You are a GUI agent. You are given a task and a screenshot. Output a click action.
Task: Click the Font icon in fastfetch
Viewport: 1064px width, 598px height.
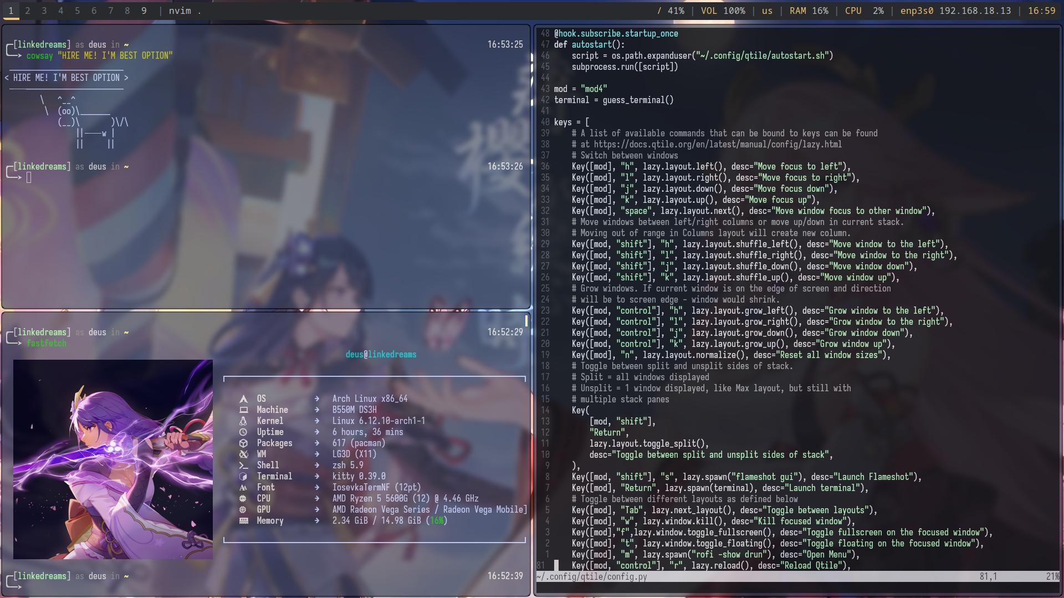(243, 487)
